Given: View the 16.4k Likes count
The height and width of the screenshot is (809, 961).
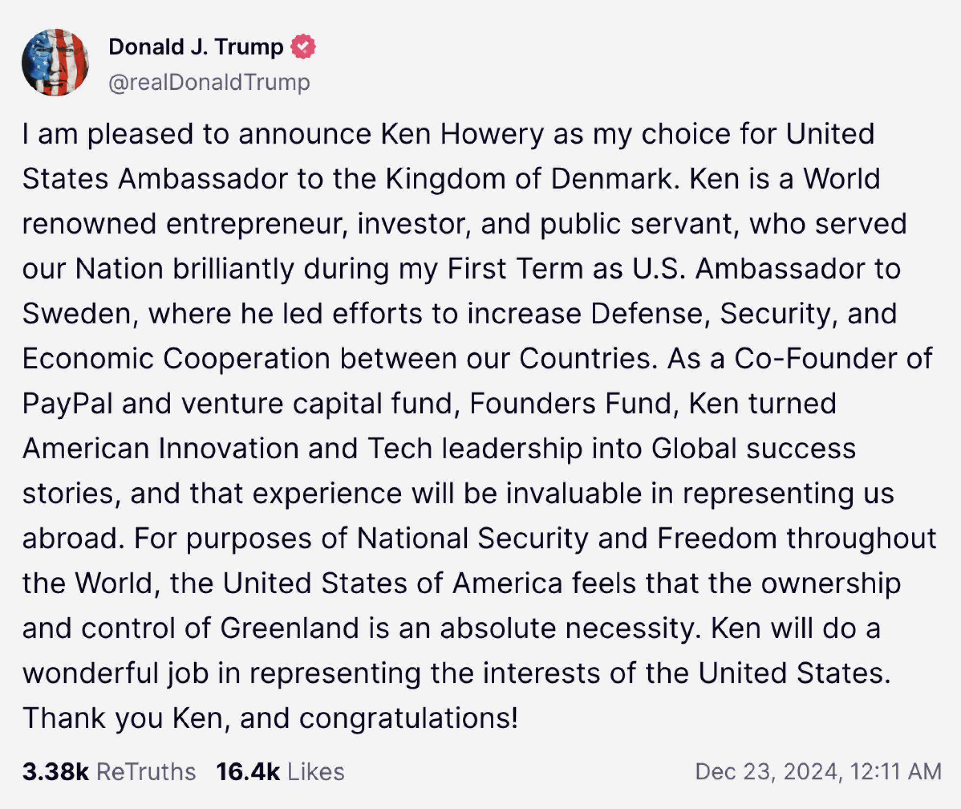Looking at the screenshot, I should (x=248, y=771).
